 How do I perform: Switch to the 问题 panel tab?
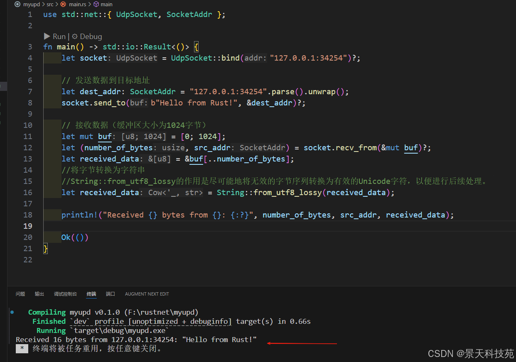click(20, 294)
